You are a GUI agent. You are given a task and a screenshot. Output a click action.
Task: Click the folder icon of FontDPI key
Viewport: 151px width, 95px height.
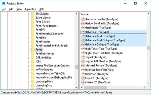tap(33, 30)
